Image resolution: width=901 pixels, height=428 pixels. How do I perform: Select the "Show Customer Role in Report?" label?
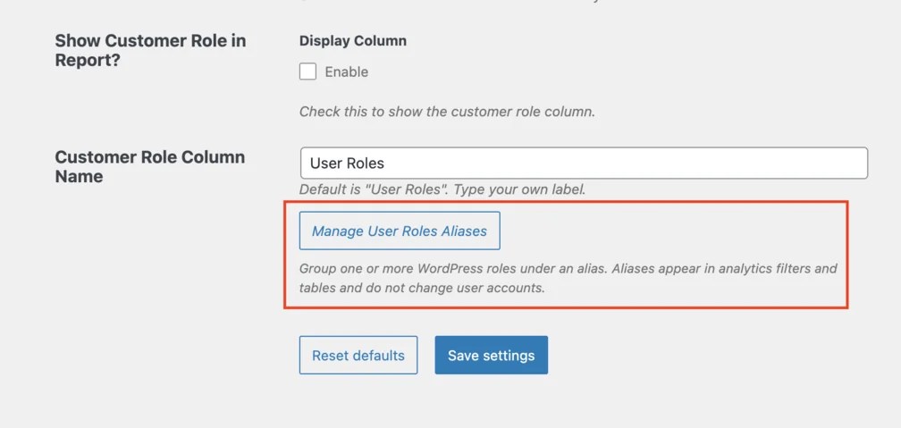tap(150, 51)
